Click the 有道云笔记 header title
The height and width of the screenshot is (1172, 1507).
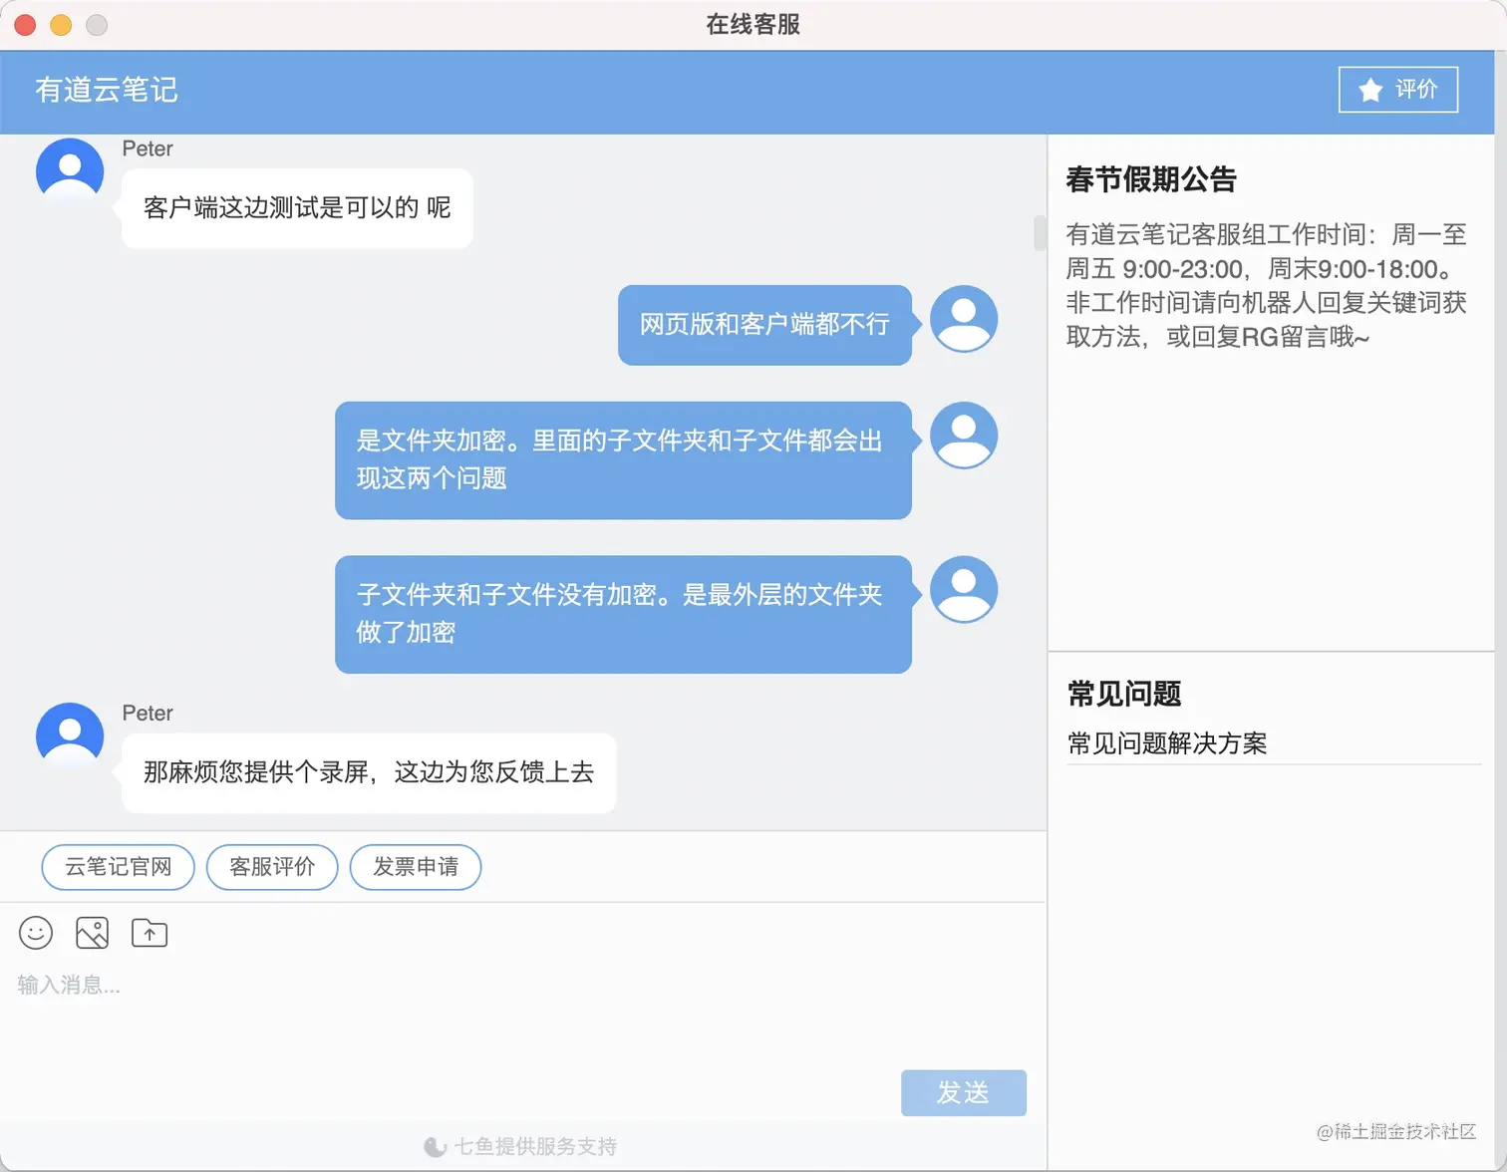[107, 90]
